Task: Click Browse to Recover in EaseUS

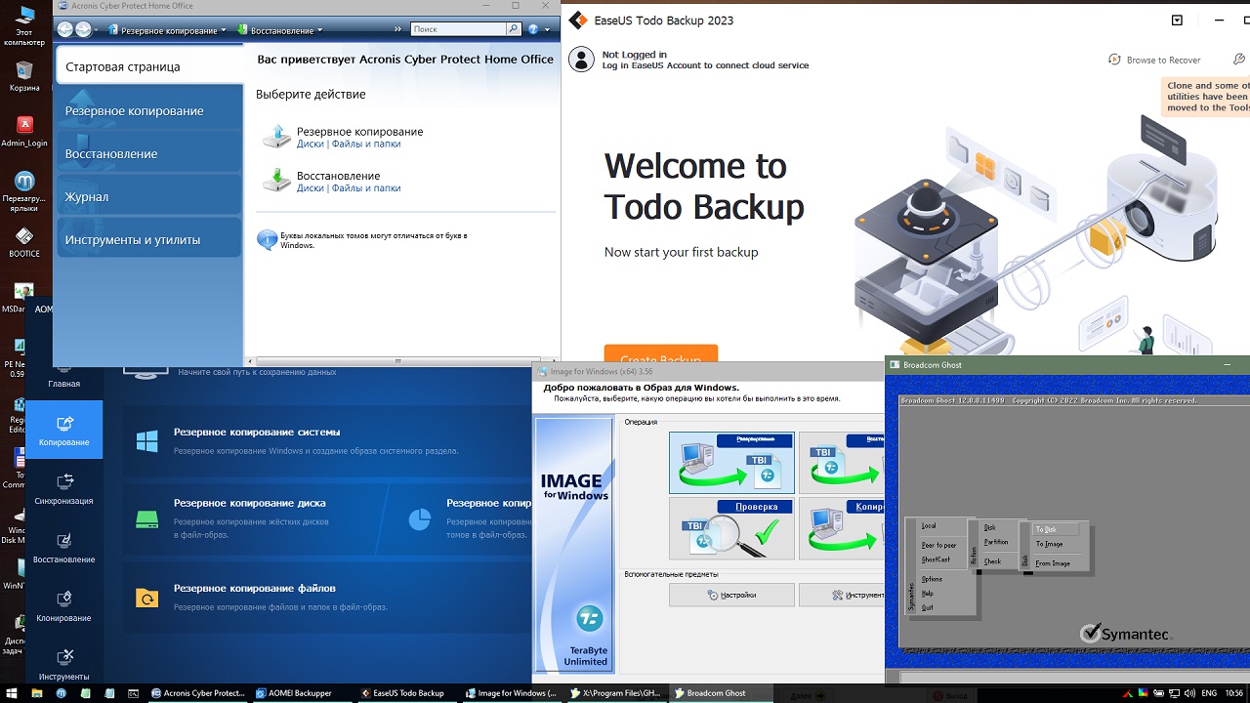Action: click(x=1154, y=60)
